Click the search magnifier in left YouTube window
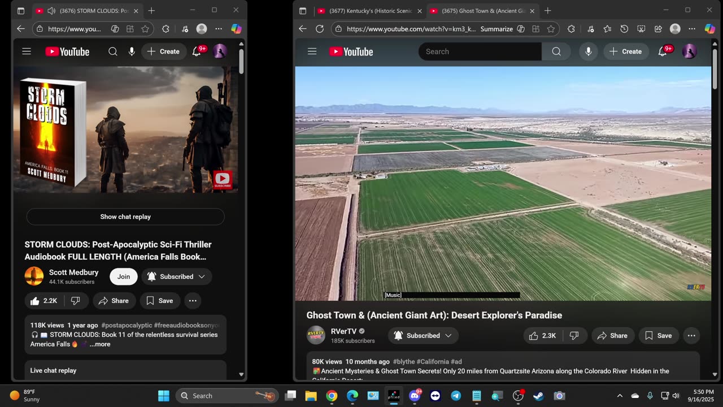Image resolution: width=723 pixels, height=407 pixels. [x=113, y=51]
